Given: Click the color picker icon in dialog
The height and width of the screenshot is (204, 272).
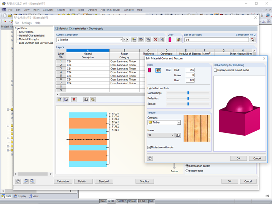Looking at the screenshot, I should coord(158,70).
